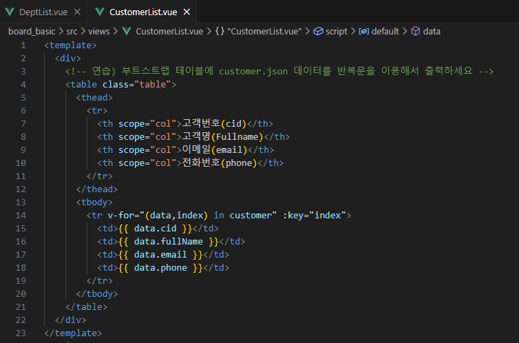519x343 pixels.
Task: Click data.email expression on line 17
Action: point(160,255)
